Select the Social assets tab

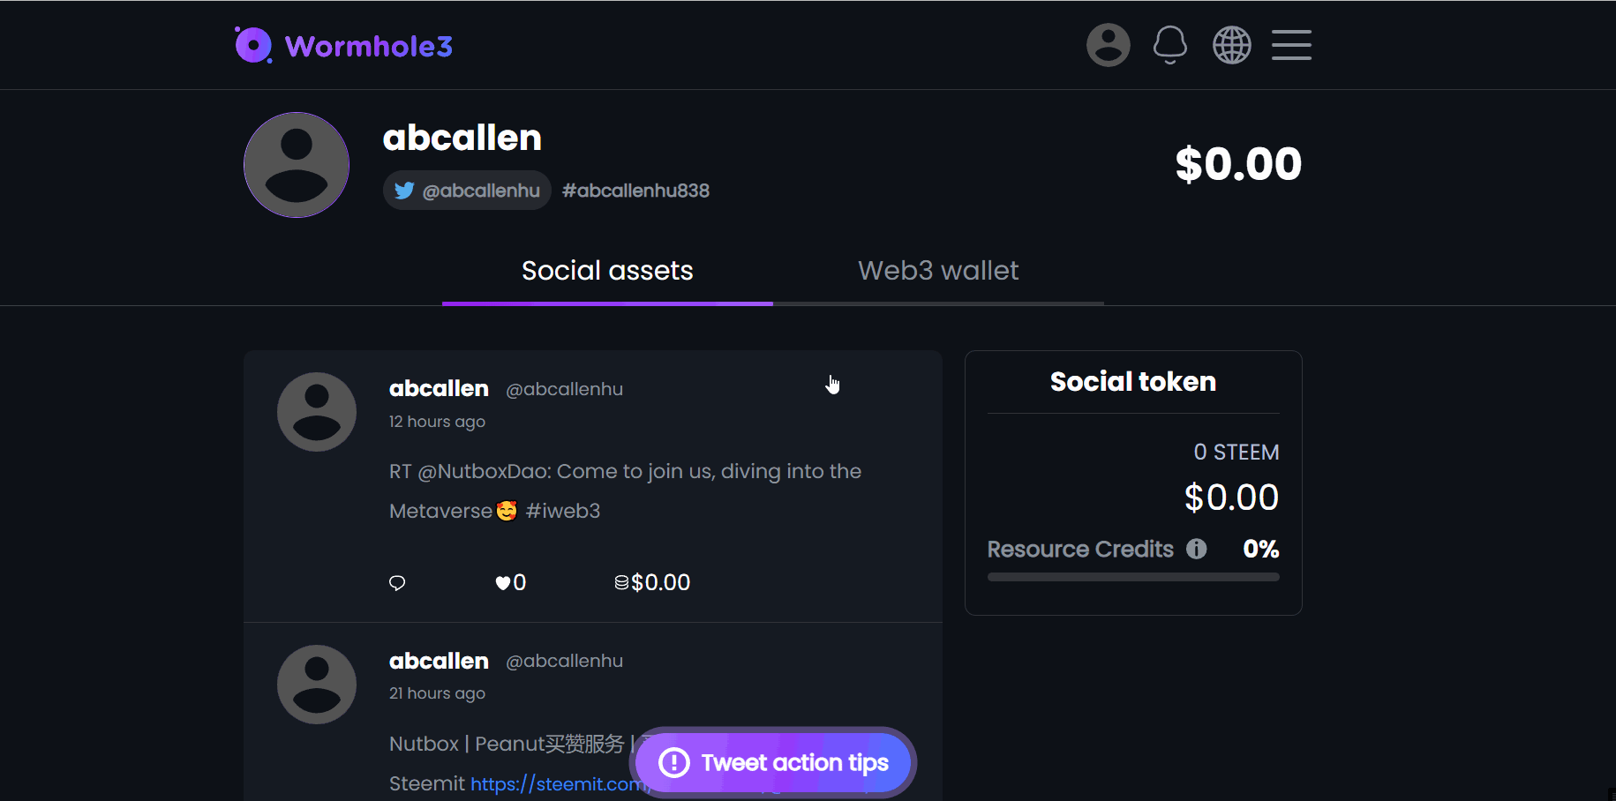pyautogui.click(x=607, y=271)
